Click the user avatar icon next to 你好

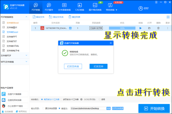(141, 8)
